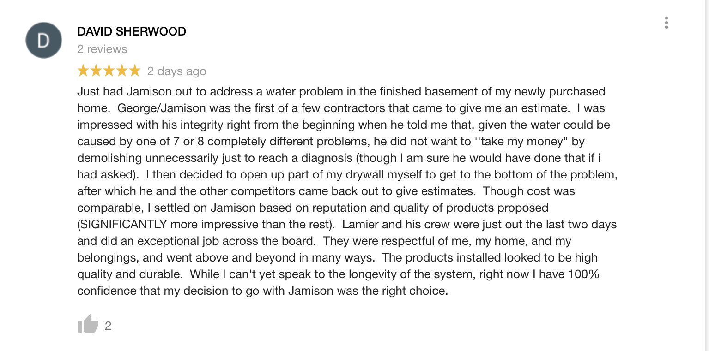This screenshot has width=709, height=351.
Task: Click the middle star of the rating
Action: 109,71
